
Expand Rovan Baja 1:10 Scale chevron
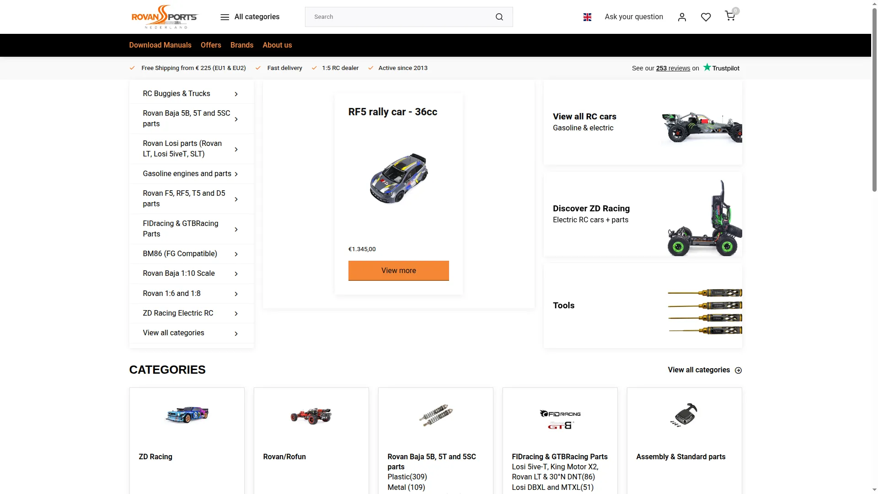(236, 274)
